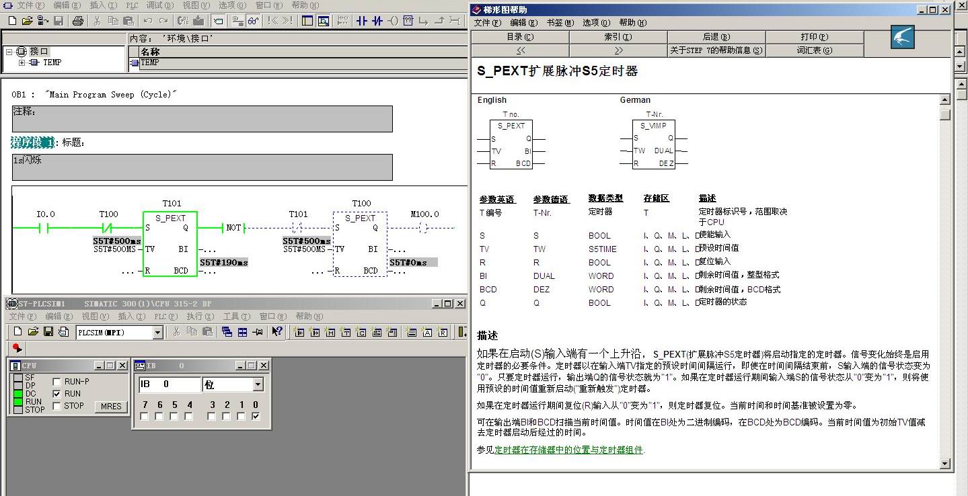Select the TEMP row in the interface table
Image resolution: width=968 pixels, height=496 pixels.
point(300,63)
